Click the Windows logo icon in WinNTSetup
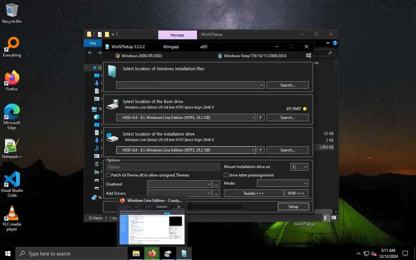 click(x=308, y=56)
